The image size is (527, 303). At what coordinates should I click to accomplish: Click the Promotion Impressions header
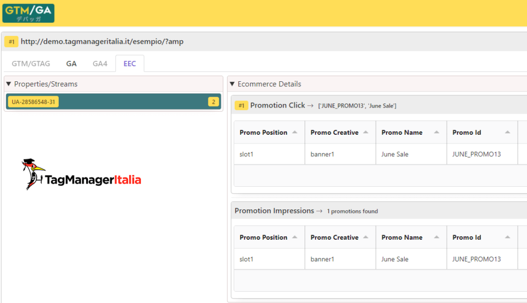coord(274,210)
